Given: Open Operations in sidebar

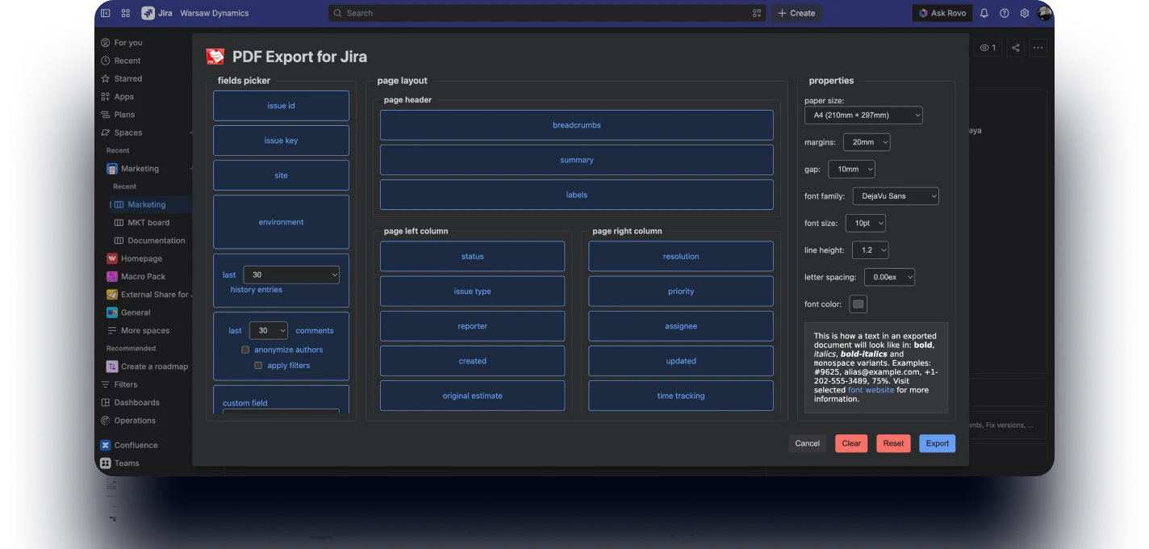Looking at the screenshot, I should point(135,421).
